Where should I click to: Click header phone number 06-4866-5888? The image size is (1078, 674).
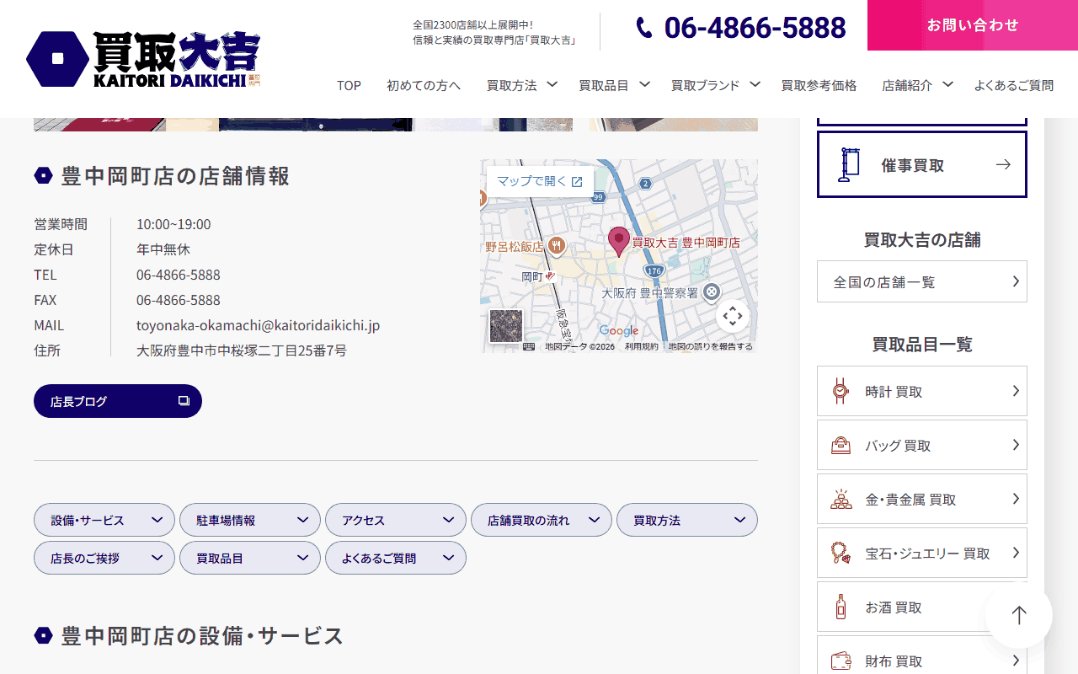[x=755, y=28]
